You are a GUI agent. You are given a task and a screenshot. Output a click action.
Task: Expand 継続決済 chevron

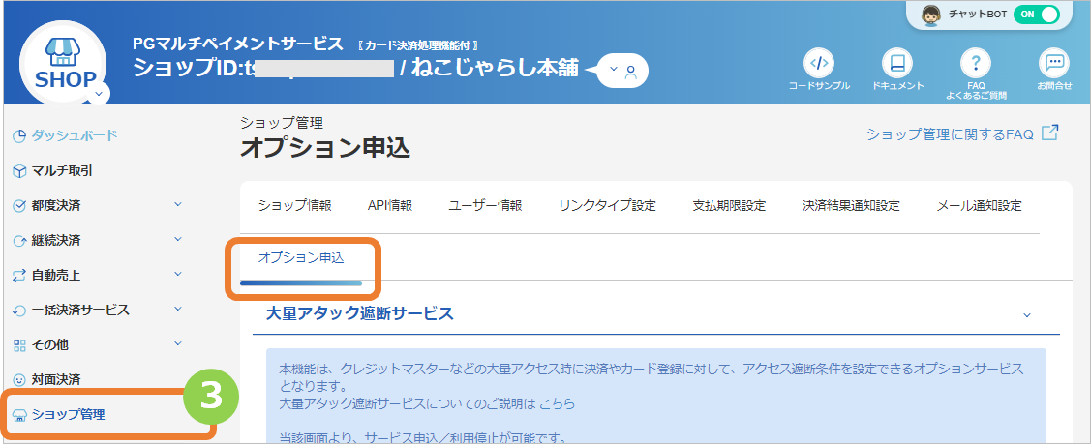click(x=177, y=239)
